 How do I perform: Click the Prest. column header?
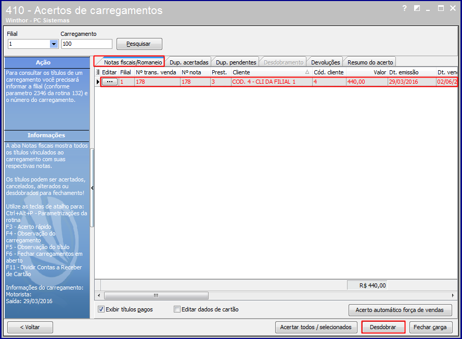pos(221,72)
